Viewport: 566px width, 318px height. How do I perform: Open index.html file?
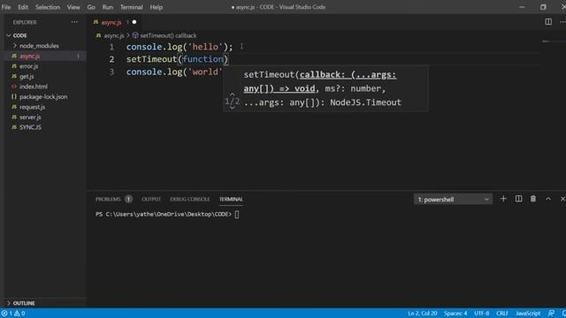point(45,87)
